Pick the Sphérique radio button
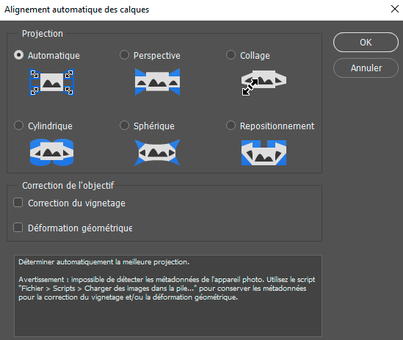 tap(124, 126)
